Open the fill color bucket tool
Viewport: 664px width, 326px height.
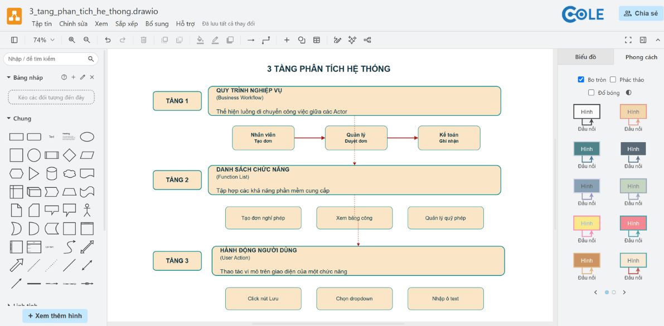pyautogui.click(x=200, y=40)
